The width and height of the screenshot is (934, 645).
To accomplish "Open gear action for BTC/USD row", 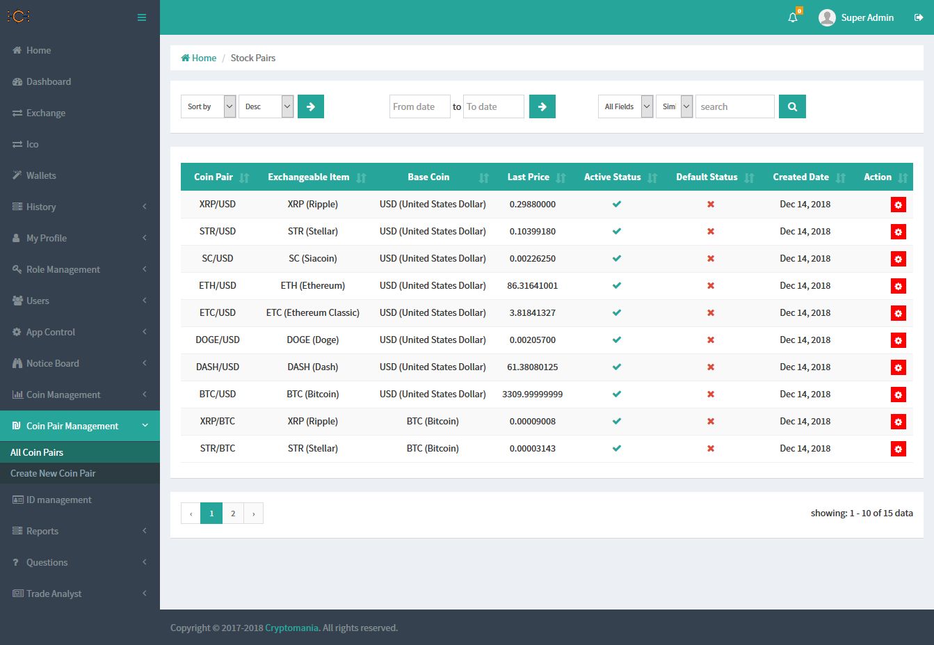I will click(x=898, y=395).
